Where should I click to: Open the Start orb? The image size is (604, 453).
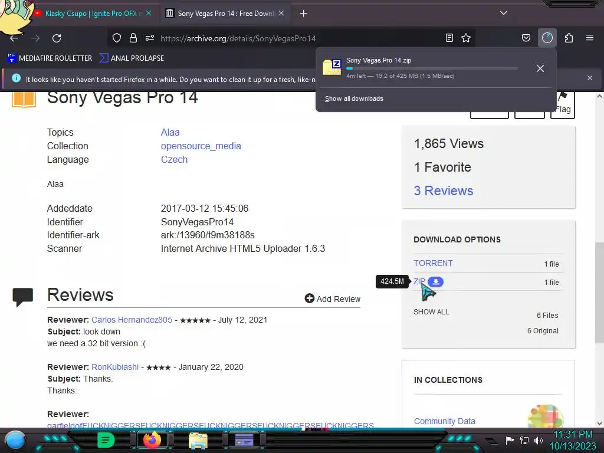coord(15,441)
